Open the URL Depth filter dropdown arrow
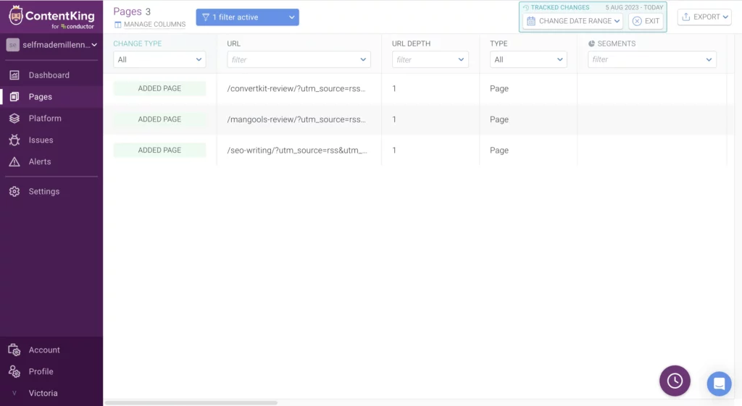Image resolution: width=742 pixels, height=406 pixels. pyautogui.click(x=461, y=59)
